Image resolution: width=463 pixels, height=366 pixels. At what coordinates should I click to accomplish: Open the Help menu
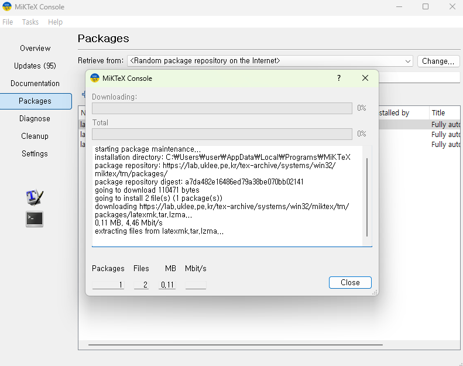pyautogui.click(x=55, y=22)
